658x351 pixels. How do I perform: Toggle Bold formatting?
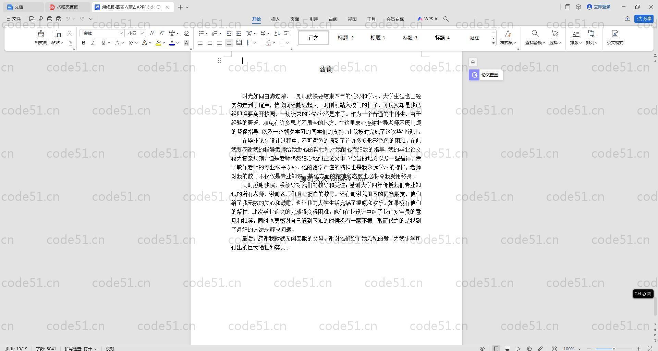tap(83, 43)
